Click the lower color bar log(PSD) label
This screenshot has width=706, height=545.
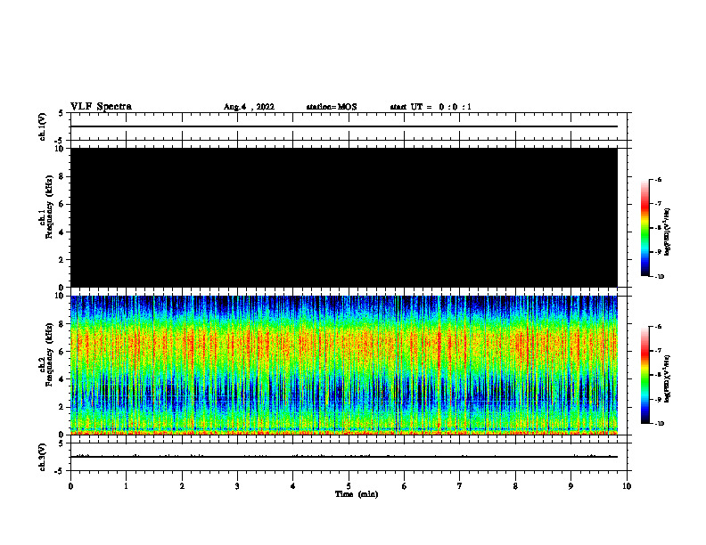pyautogui.click(x=668, y=378)
